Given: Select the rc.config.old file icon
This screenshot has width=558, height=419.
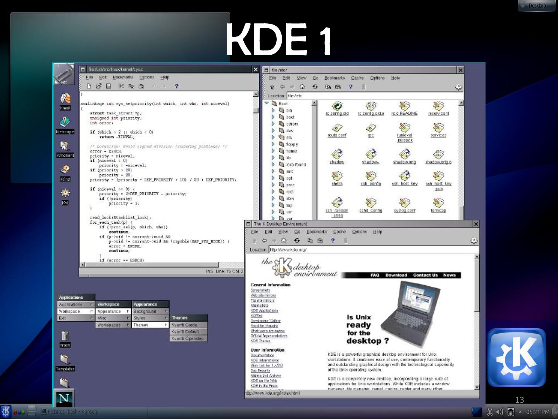Looking at the screenshot, I should coord(337,108).
